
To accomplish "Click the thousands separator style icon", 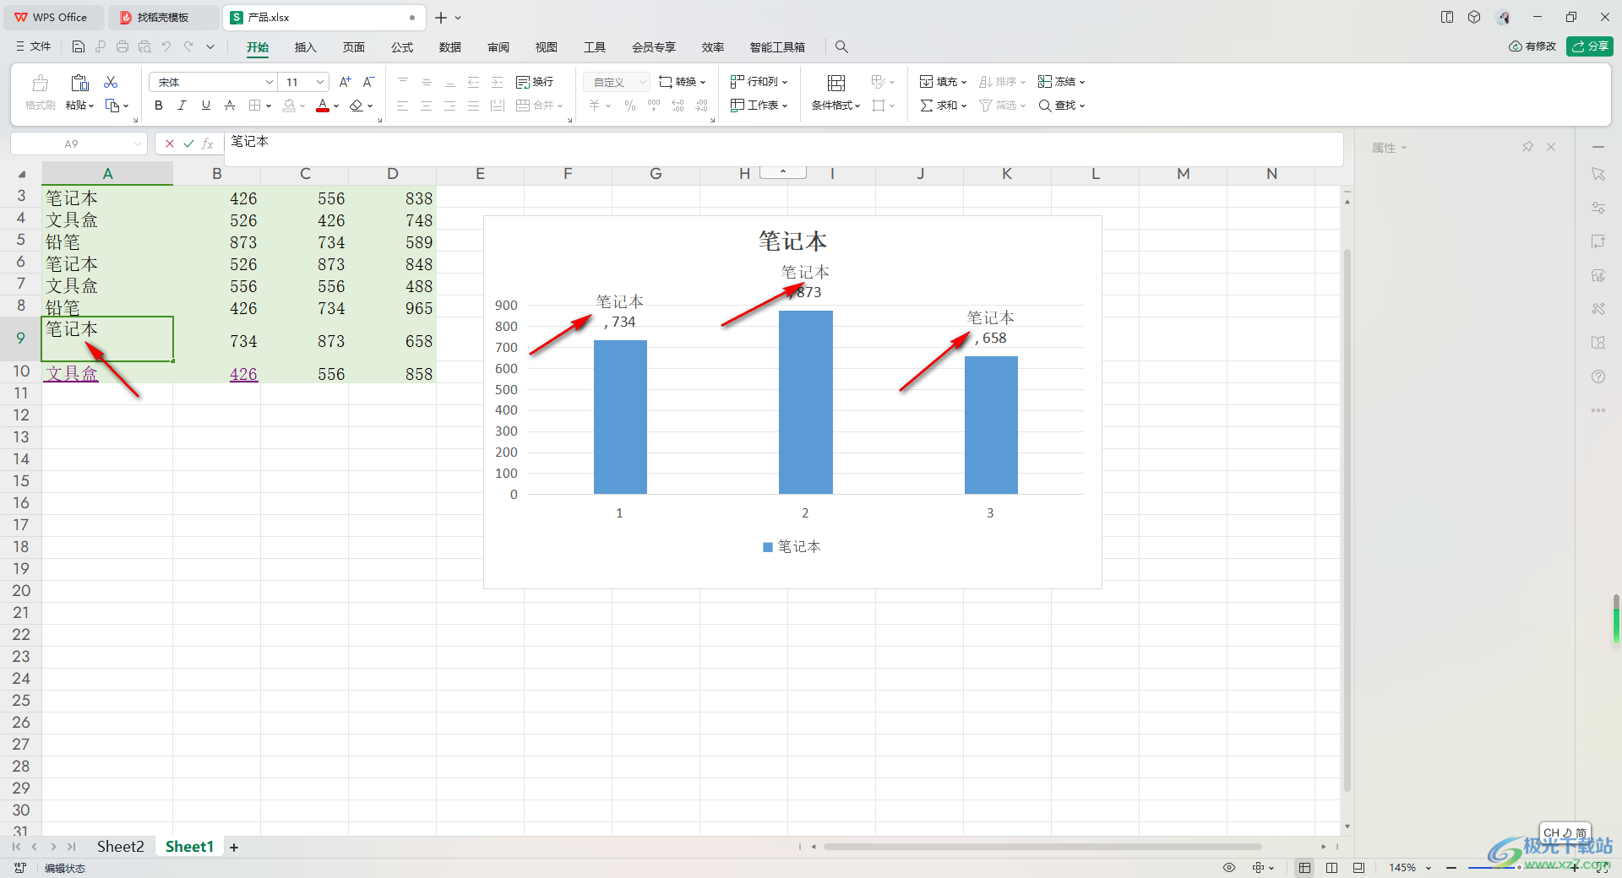I will coord(654,106).
